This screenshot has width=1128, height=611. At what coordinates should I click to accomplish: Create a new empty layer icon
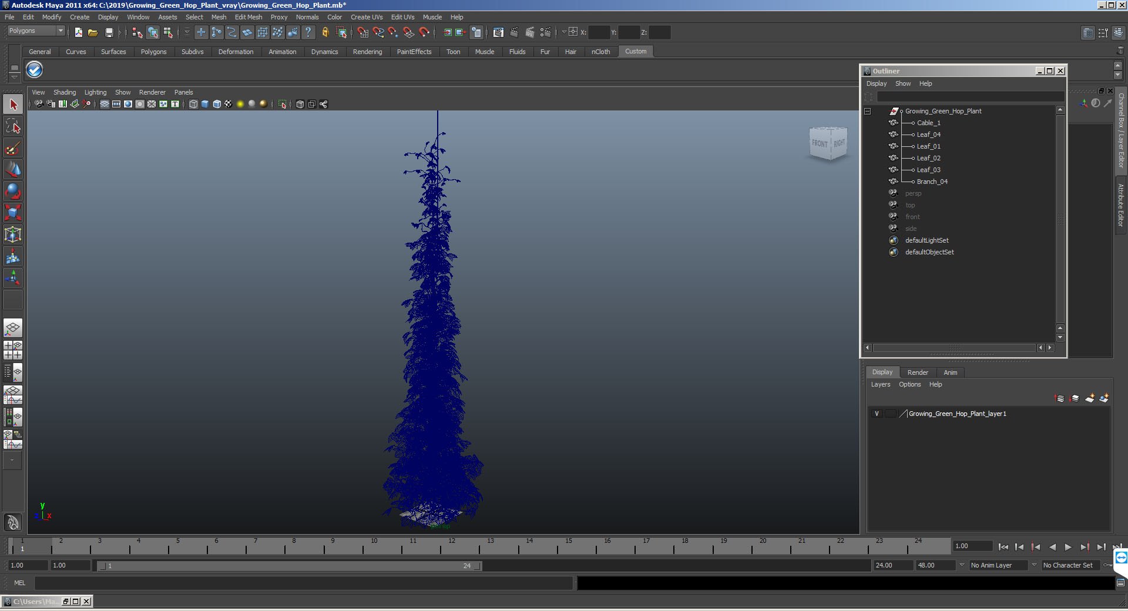[x=1090, y=398]
